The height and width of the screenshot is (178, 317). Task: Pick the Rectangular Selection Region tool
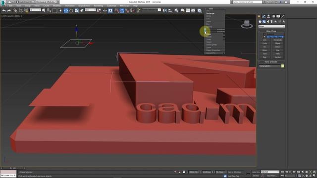coord(54,10)
